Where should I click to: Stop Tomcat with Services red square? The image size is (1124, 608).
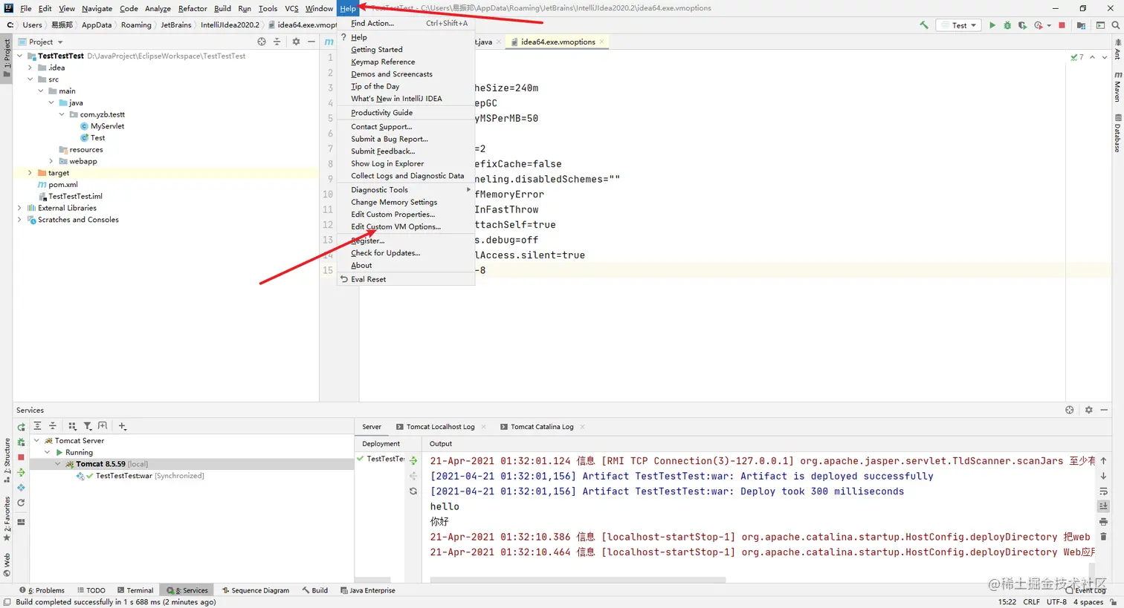point(21,457)
